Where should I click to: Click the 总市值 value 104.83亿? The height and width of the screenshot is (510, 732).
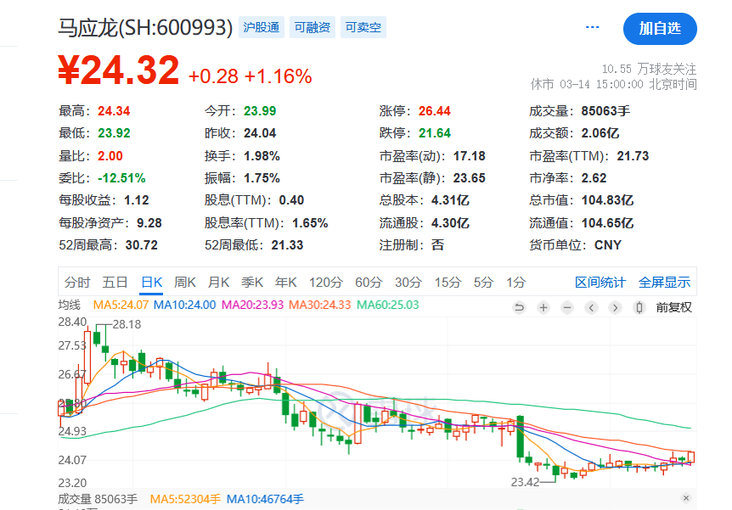click(x=607, y=200)
